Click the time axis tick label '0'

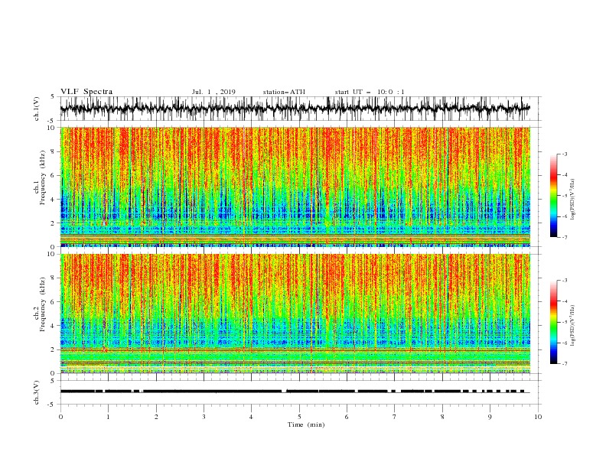[x=60, y=417]
